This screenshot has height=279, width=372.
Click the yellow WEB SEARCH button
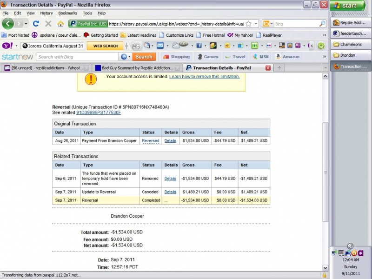(x=105, y=46)
